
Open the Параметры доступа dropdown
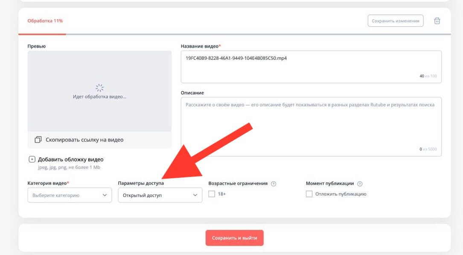pos(160,195)
